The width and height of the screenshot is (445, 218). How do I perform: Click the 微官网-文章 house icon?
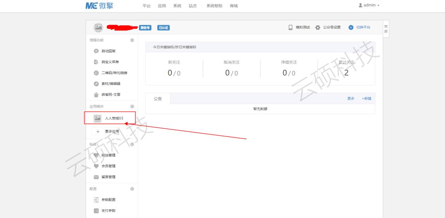click(x=96, y=95)
